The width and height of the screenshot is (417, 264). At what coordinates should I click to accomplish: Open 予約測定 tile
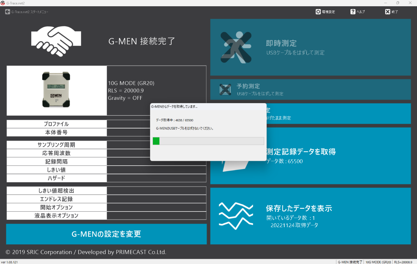tap(310, 89)
